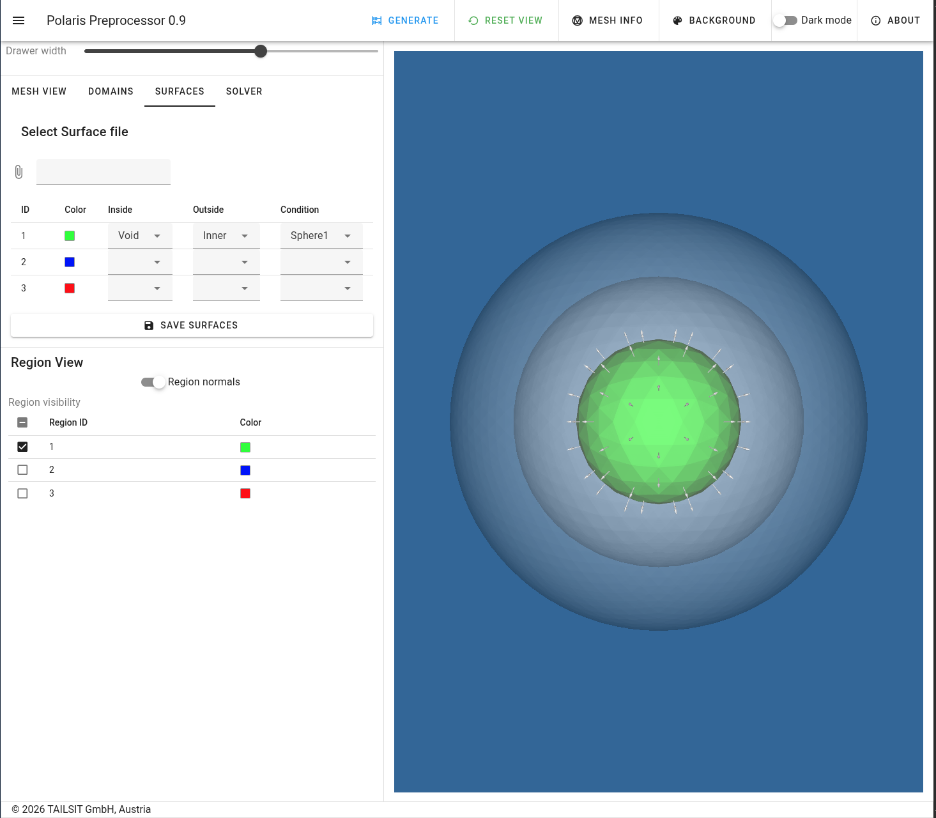This screenshot has height=818, width=936.
Task: Toggle the Region normals switch
Action: (x=153, y=382)
